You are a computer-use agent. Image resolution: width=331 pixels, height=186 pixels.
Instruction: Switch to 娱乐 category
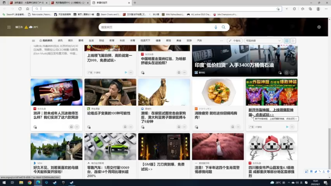pyautogui.click(x=70, y=41)
